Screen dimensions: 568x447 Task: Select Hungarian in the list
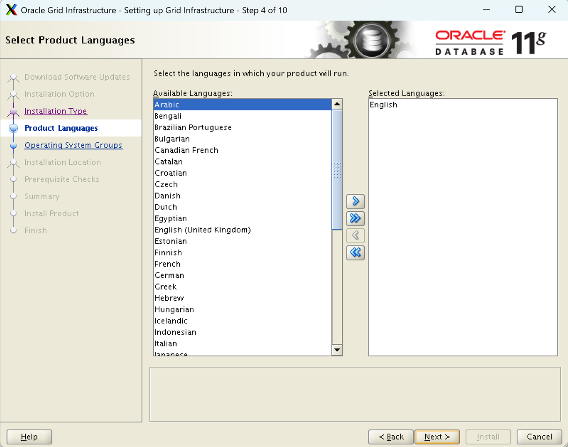243,309
